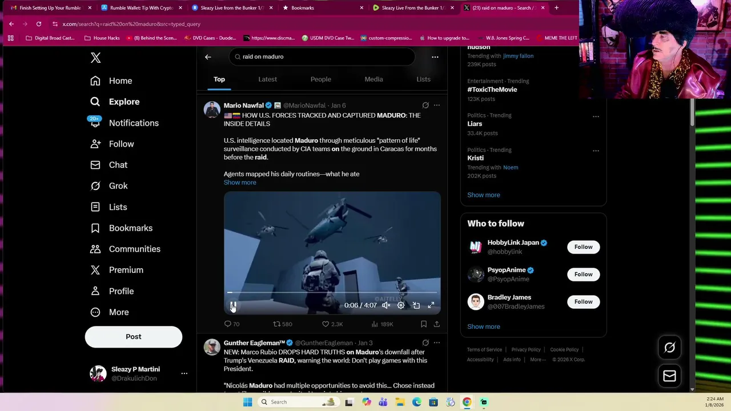The height and width of the screenshot is (411, 731).
Task: Open Chat from the sidebar
Action: point(109,165)
